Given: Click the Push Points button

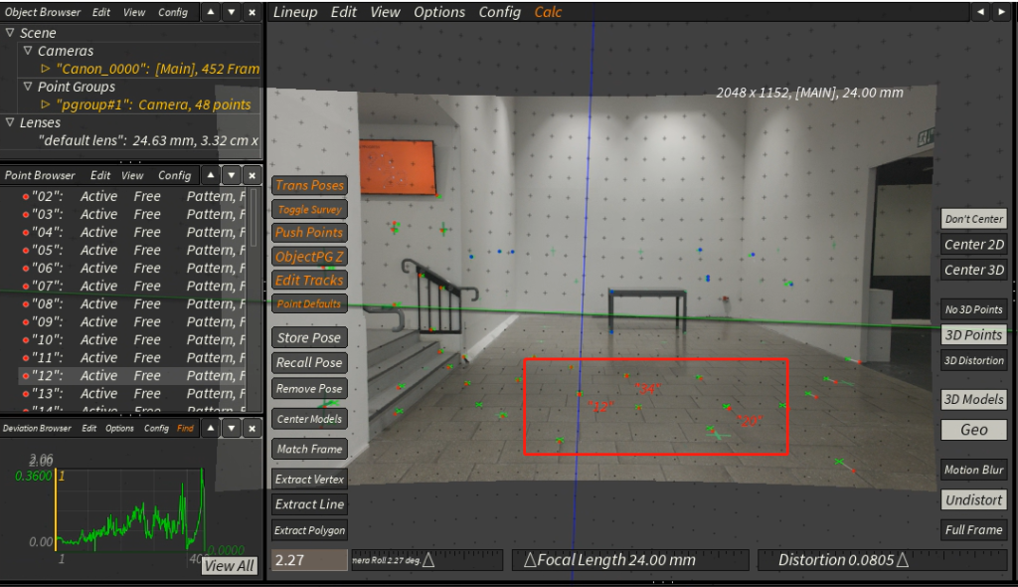Looking at the screenshot, I should pos(309,233).
